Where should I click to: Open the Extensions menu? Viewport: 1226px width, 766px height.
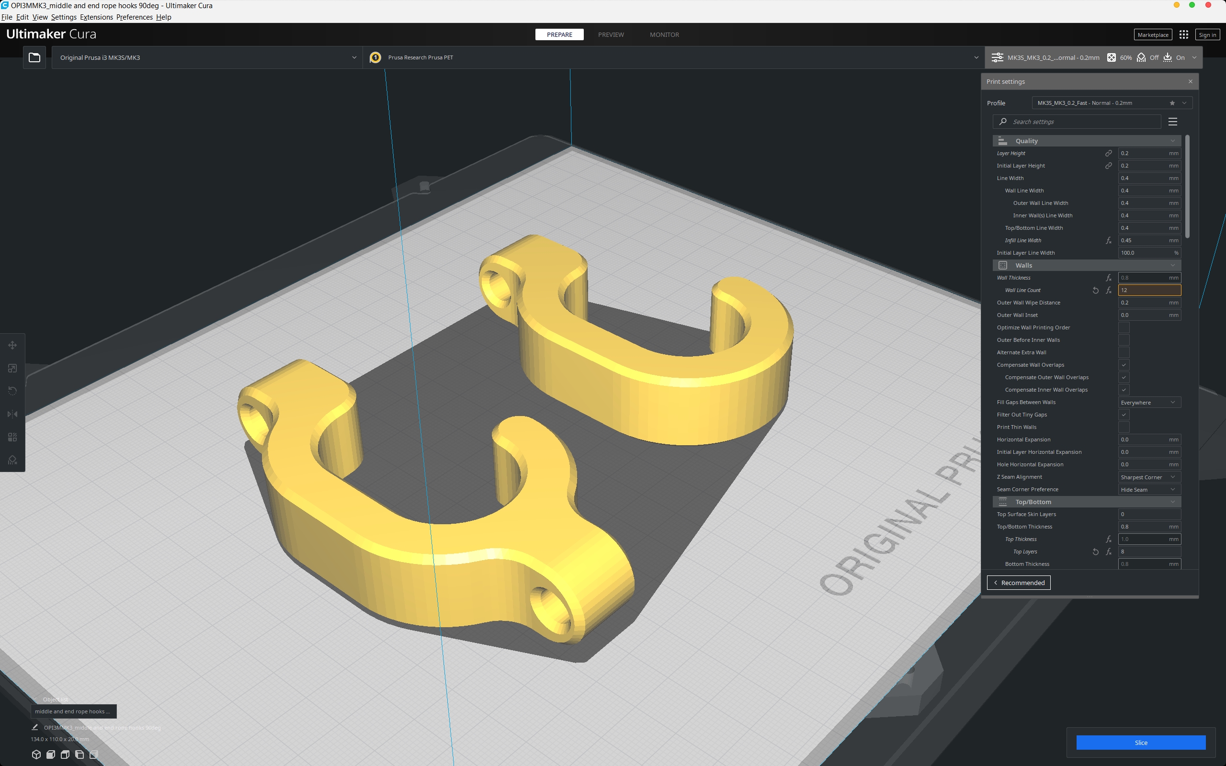click(x=96, y=17)
